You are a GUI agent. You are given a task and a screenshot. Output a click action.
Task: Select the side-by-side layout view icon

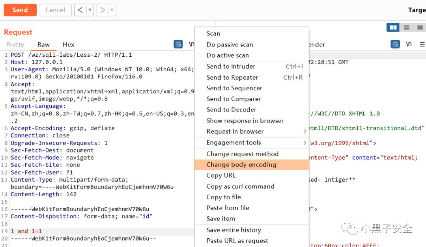393,28
